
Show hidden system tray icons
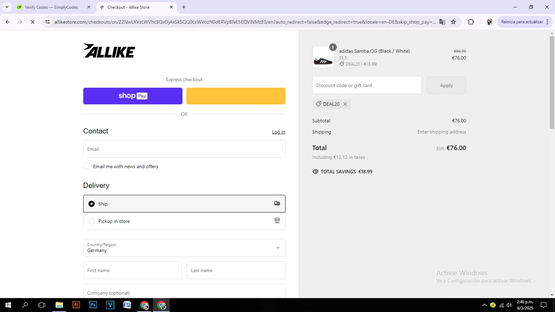pos(484,305)
